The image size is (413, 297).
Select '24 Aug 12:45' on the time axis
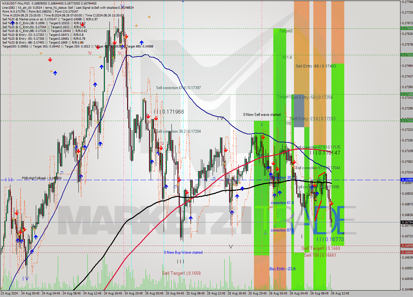click(x=92, y=293)
